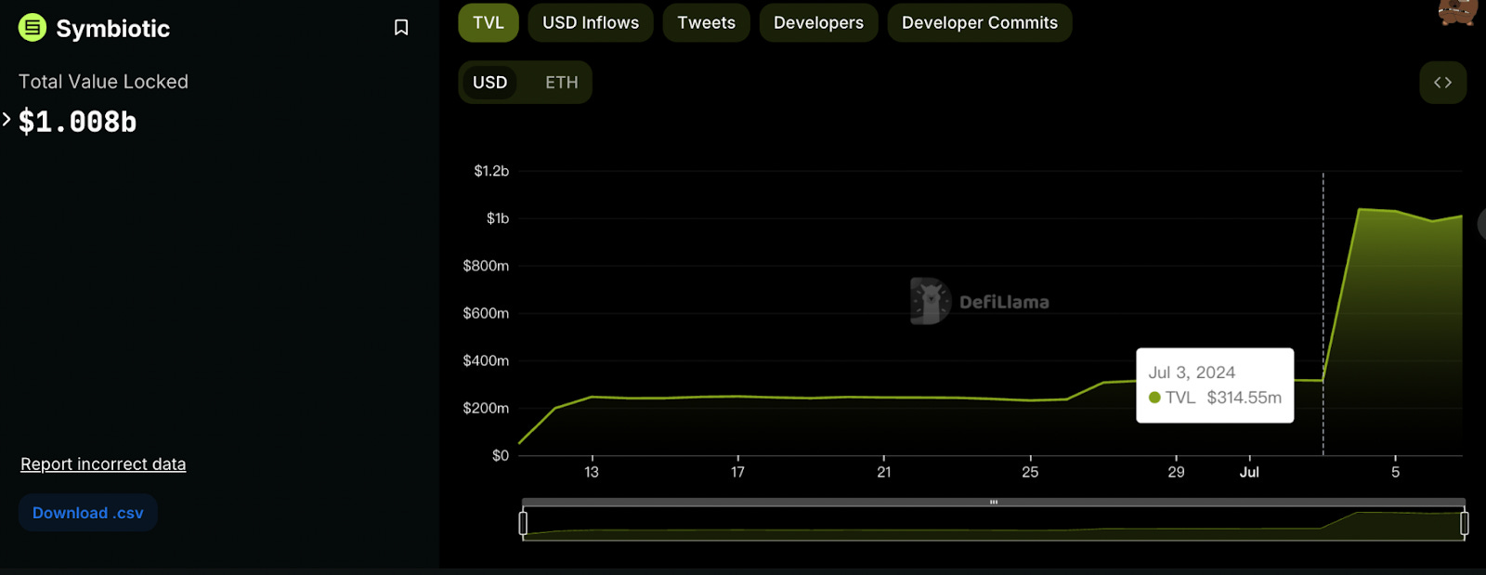Click the 21 x-axis date label

pyautogui.click(x=884, y=472)
